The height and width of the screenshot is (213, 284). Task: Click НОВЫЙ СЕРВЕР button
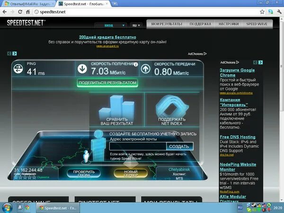131,173
